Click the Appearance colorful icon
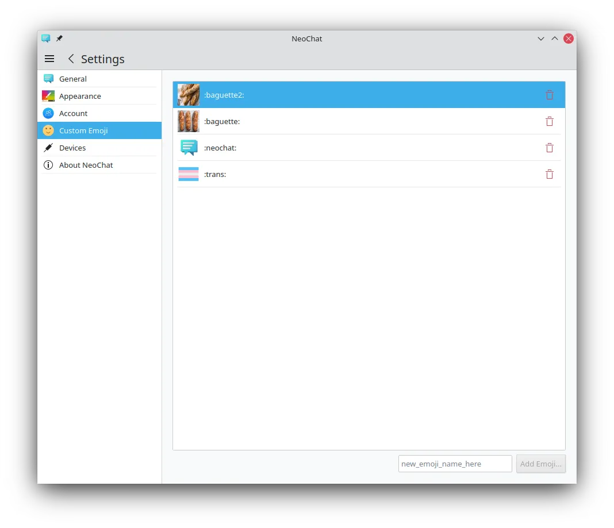Viewport: 614px width, 528px height. (x=48, y=96)
